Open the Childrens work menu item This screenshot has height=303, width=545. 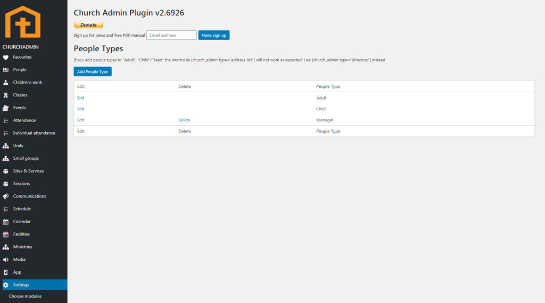[28, 83]
